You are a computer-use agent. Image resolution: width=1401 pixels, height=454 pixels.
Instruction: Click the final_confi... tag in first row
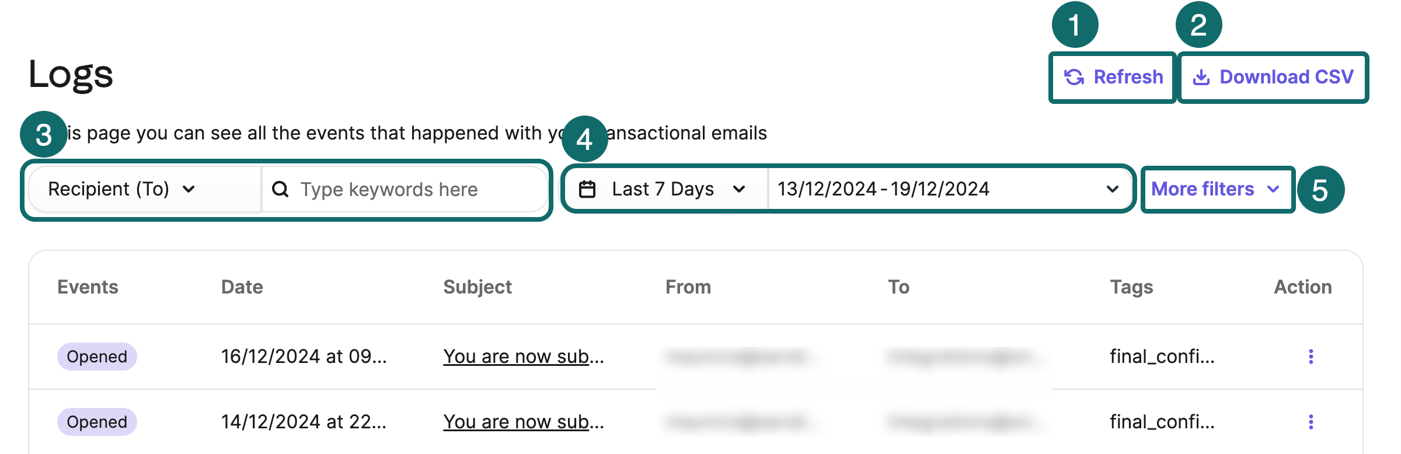(1162, 357)
